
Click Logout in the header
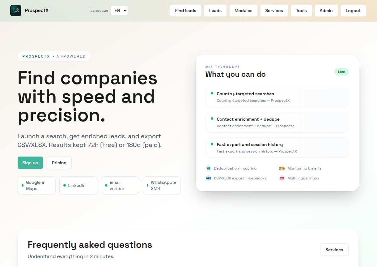pyautogui.click(x=353, y=10)
